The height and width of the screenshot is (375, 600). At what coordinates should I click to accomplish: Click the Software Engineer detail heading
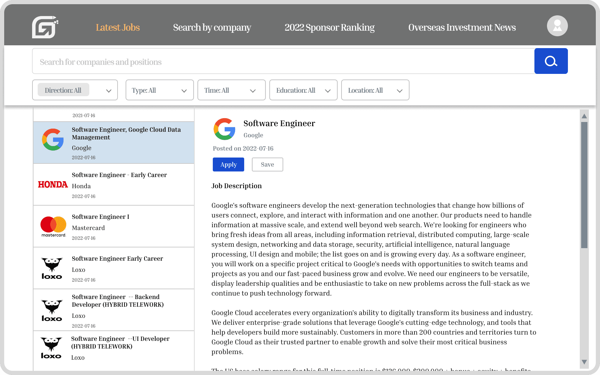point(279,123)
